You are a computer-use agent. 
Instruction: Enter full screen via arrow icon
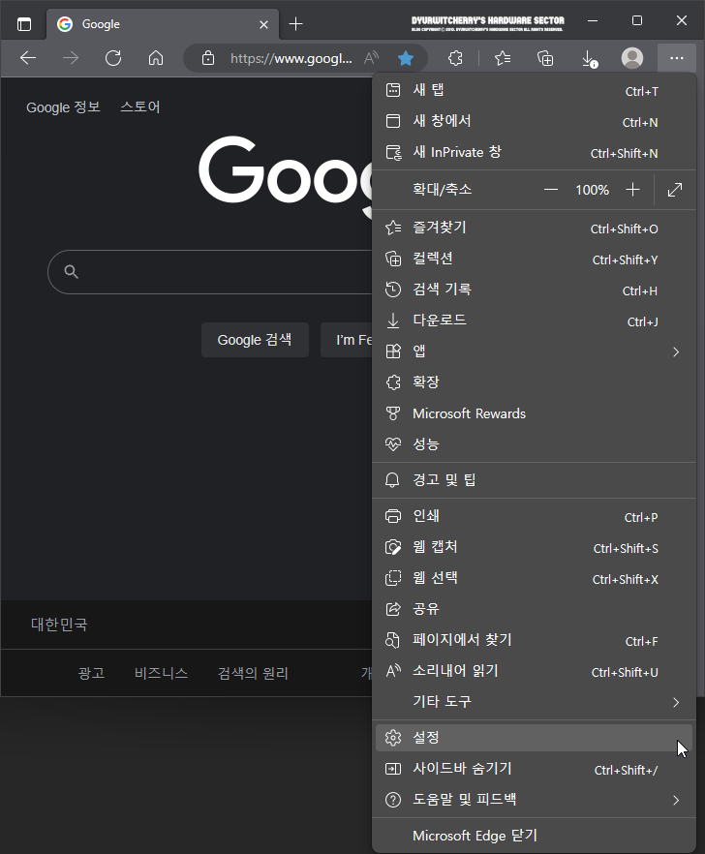coord(674,190)
